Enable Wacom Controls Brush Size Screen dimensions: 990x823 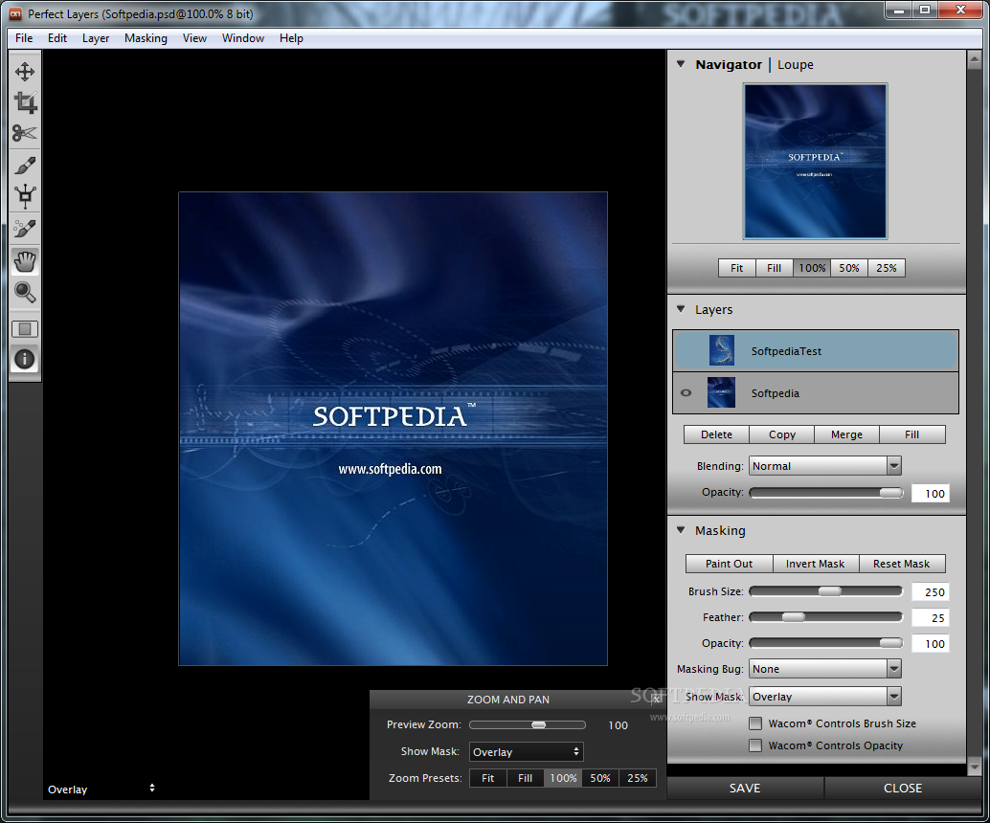coord(755,723)
